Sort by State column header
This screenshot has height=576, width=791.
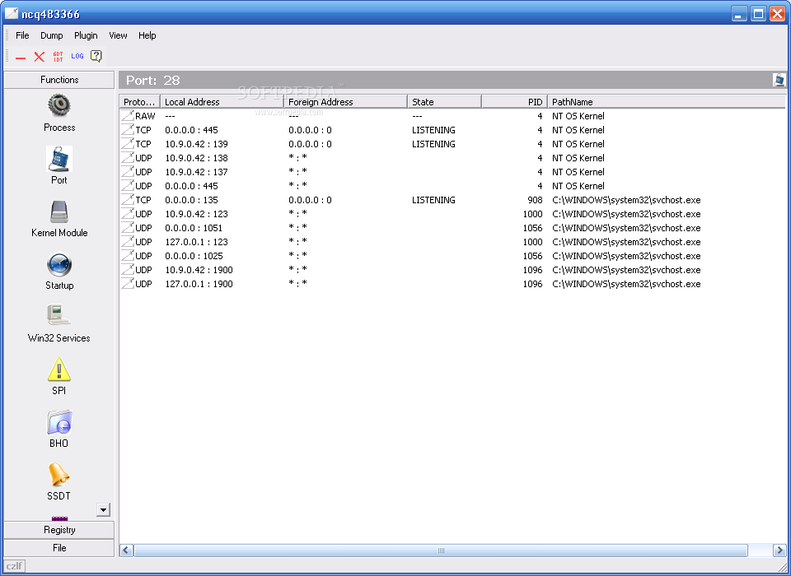pos(444,102)
